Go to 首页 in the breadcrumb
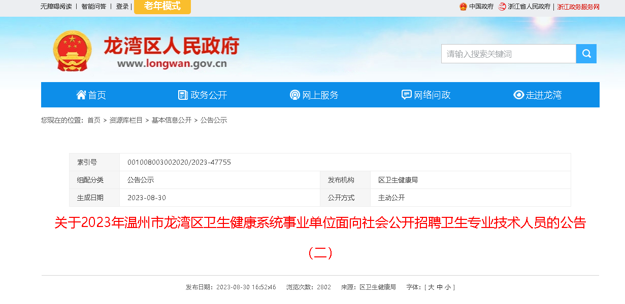 point(94,120)
